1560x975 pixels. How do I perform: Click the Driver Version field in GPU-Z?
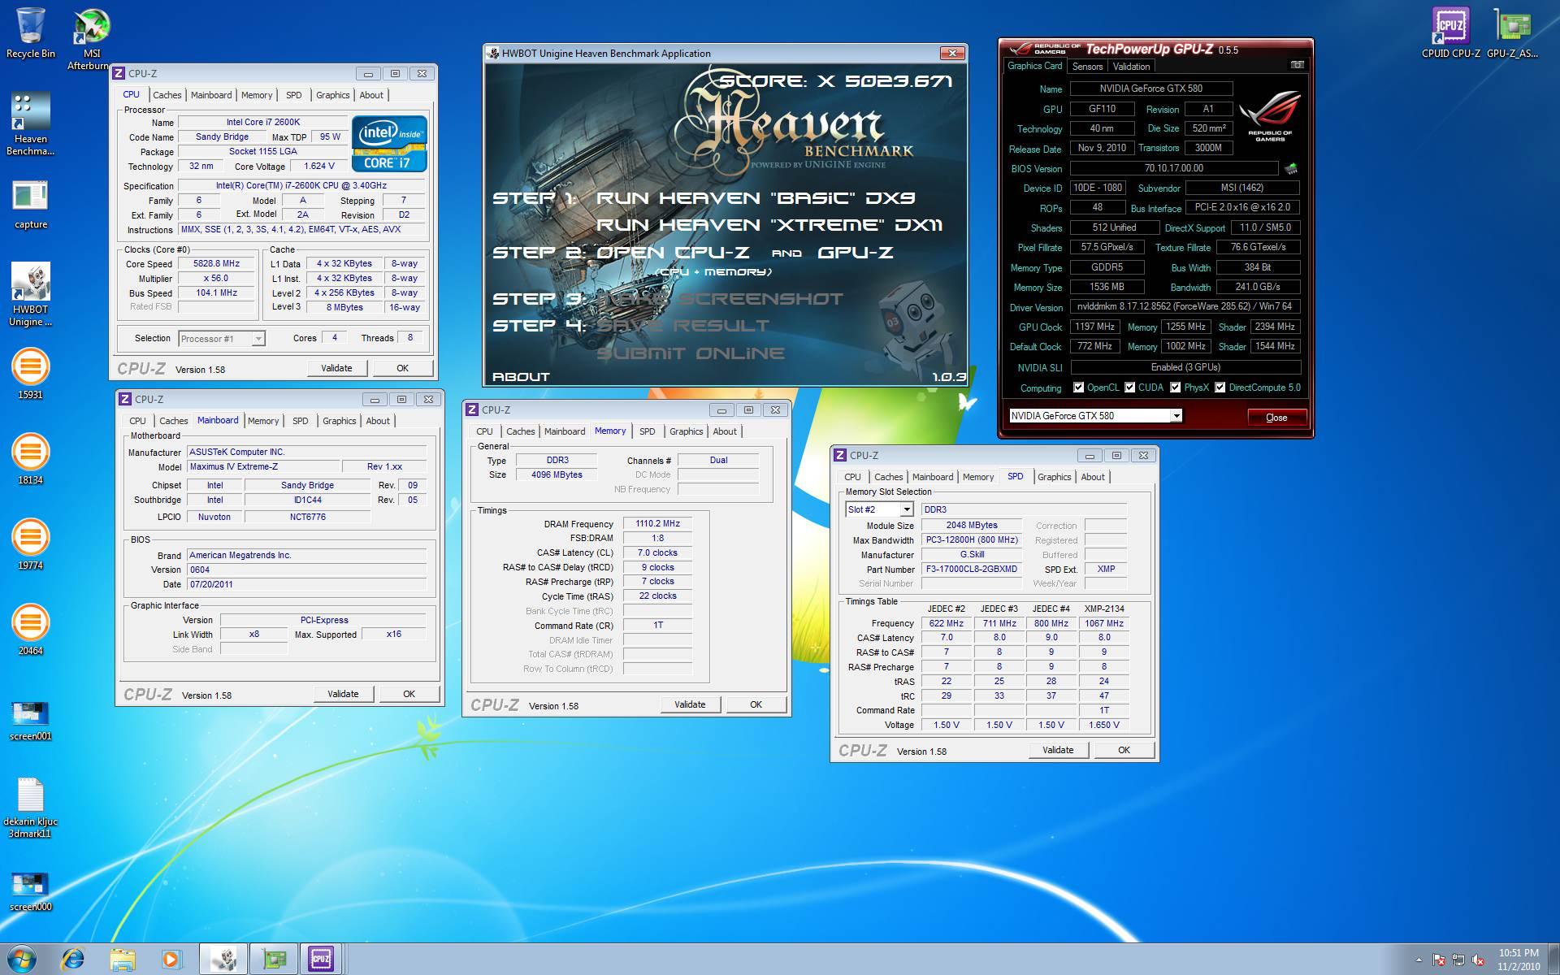1185,307
